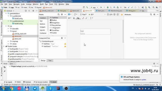Image resolution: width=162 pixels, height=91 pixels.
Task: Toggle autoconnect magnet in design toolbar
Action: (x=74, y=18)
